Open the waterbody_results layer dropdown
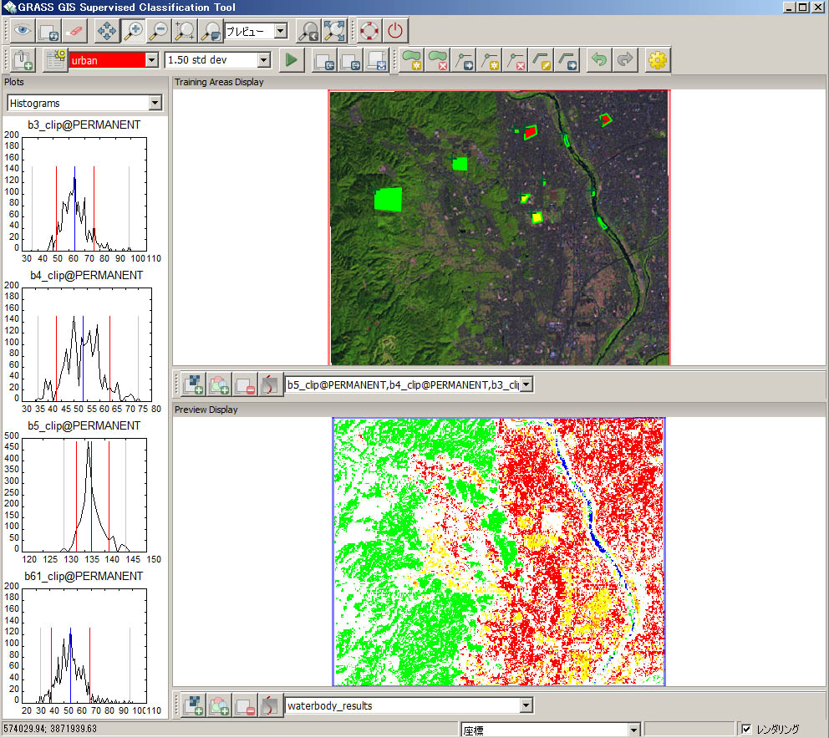The width and height of the screenshot is (829, 738). pyautogui.click(x=526, y=705)
